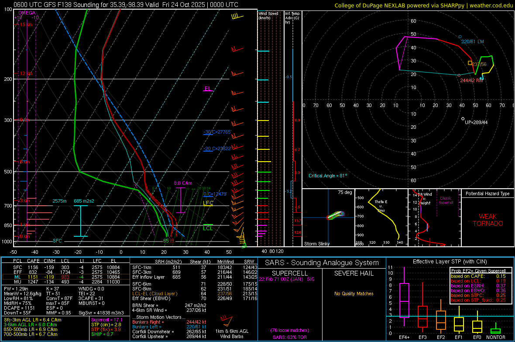Screen dimensions: 515x342
Task: Select the highlighted ML parcel row
Action: 65,276
